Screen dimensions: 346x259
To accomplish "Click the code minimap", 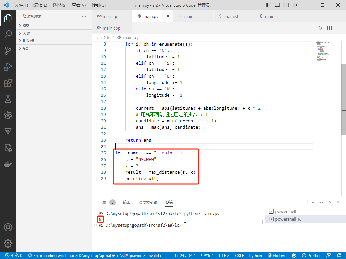I will coord(325,51).
